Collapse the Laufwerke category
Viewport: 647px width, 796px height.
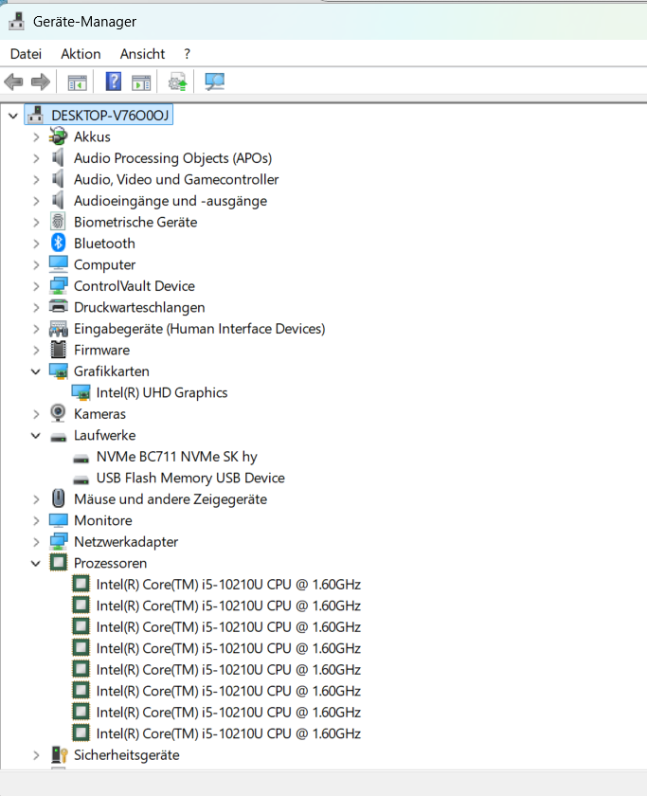click(35, 436)
